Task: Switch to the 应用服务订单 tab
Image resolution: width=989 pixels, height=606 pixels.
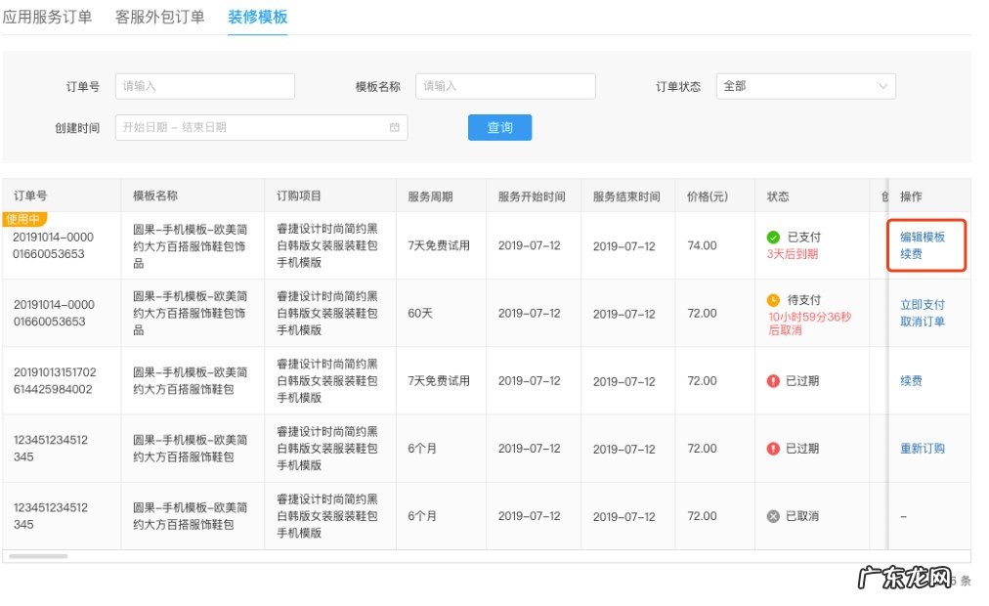Action: 49,16
